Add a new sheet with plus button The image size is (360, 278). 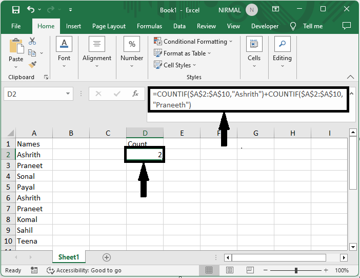(107, 257)
